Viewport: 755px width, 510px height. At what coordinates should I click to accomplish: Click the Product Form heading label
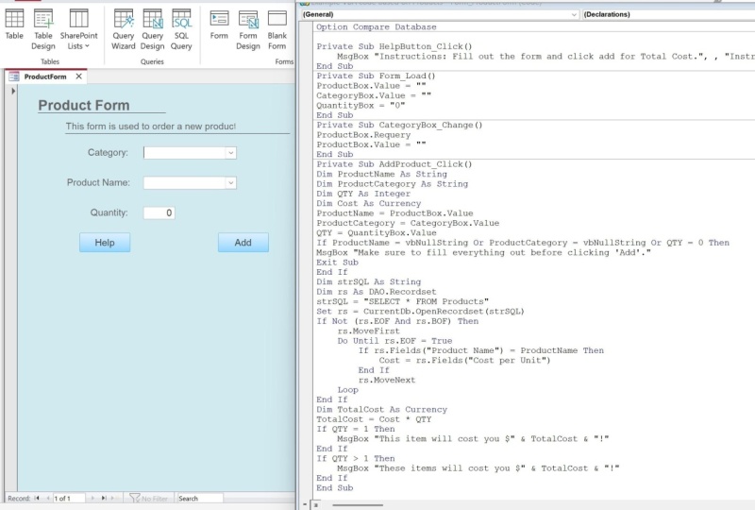(x=84, y=105)
